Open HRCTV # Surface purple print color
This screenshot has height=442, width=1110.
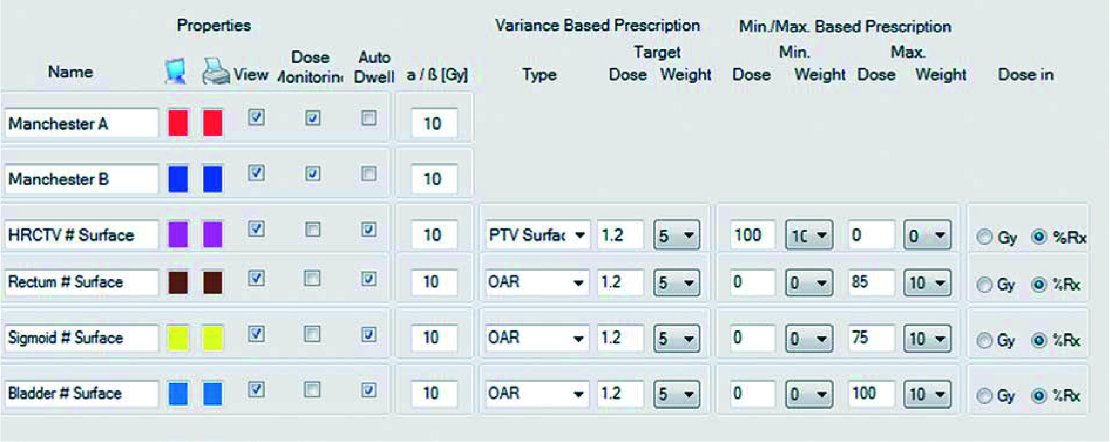212,234
